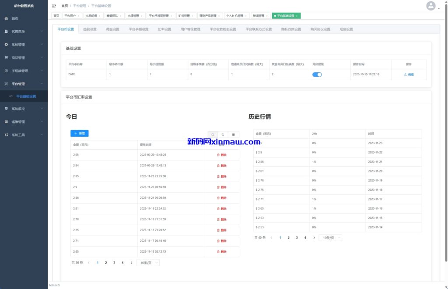Click the search icon above today's rate list
Screen dimensions: 448x289
213,134
